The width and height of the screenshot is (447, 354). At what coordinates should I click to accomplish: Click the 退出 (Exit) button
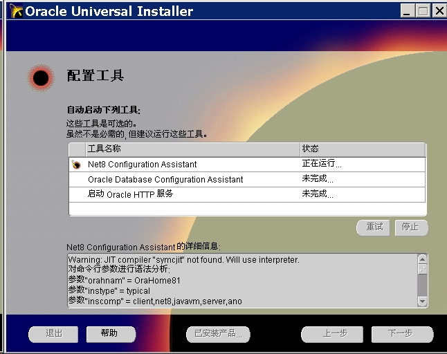pyautogui.click(x=53, y=334)
